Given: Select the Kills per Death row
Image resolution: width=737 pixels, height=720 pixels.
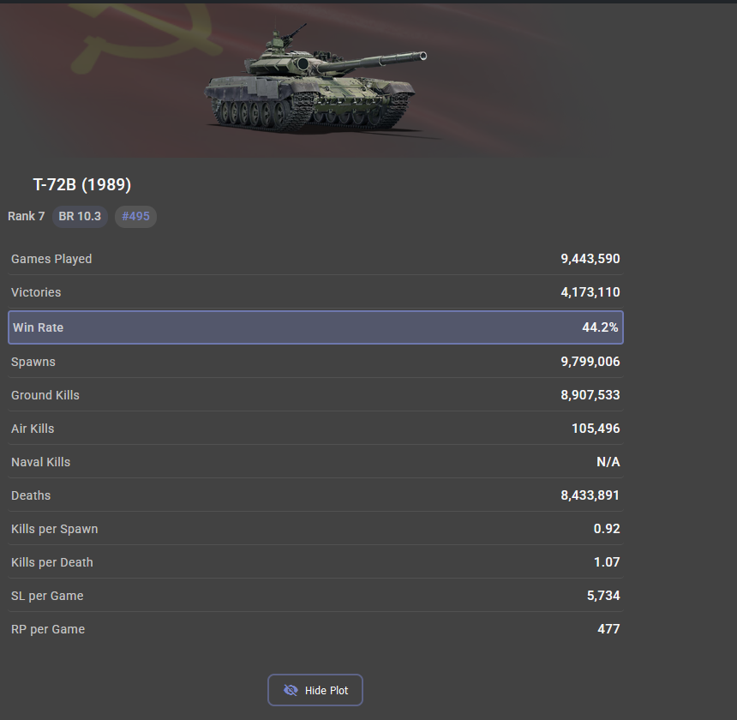Looking at the screenshot, I should tap(316, 561).
